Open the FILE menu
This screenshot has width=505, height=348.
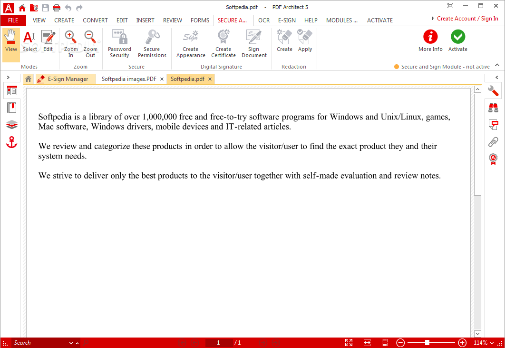pyautogui.click(x=13, y=20)
